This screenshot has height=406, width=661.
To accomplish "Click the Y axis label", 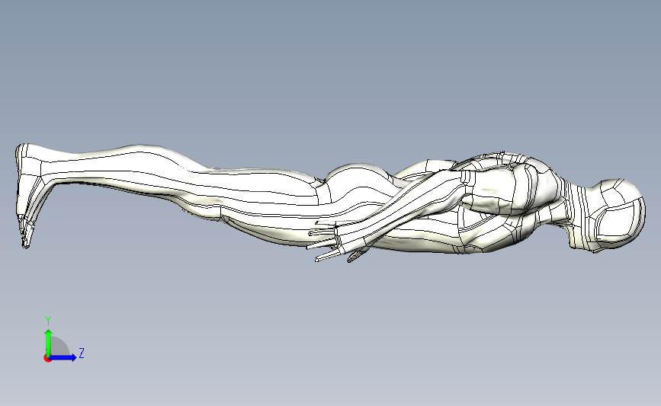I will [48, 321].
